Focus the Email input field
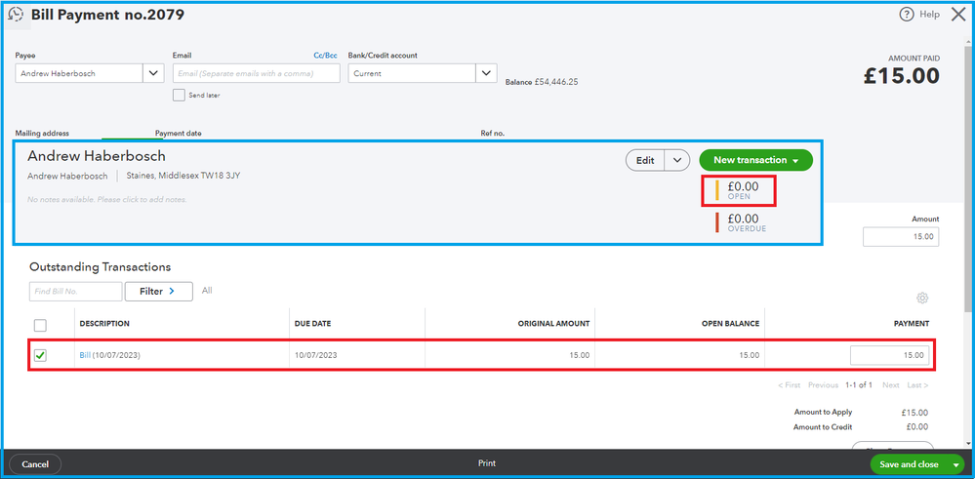Image resolution: width=975 pixels, height=479 pixels. pos(256,73)
